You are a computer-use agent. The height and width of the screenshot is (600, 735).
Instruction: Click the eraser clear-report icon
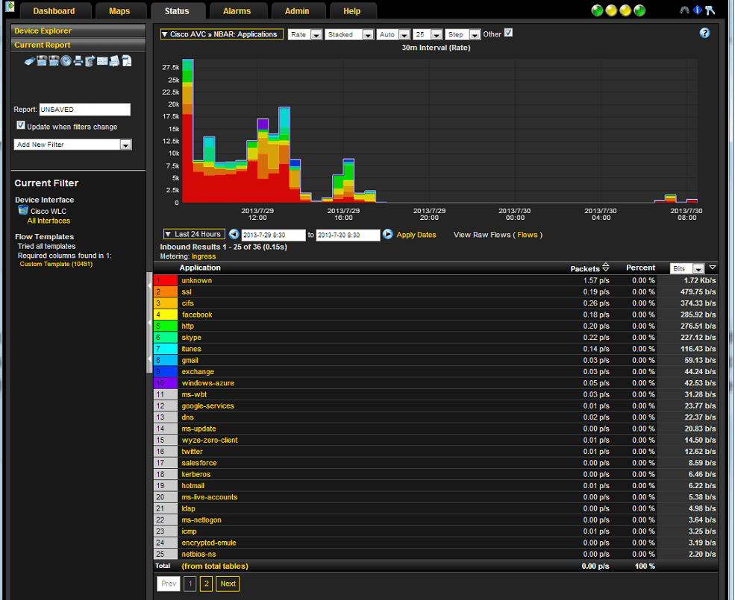pos(30,61)
